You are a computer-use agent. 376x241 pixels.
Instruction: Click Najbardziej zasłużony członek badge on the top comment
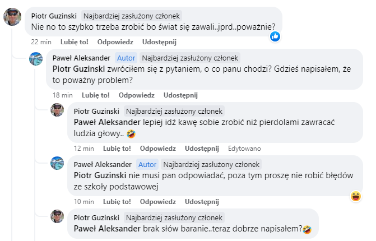coord(133,16)
